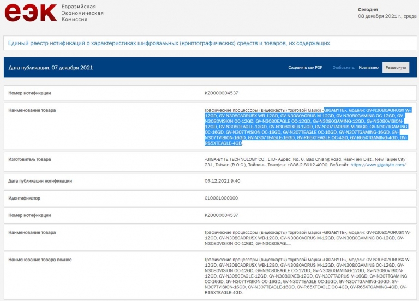The width and height of the screenshot is (419, 301).
Task: Click Дата публикации: 07 декабря 2021 header
Action: 51,68
